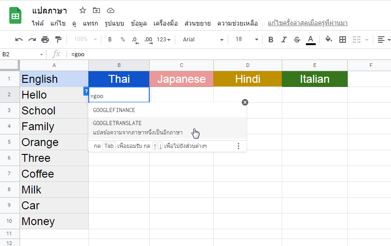Screen dimensions: 391x246
Task: Close the formula suggestion popup
Action: pyautogui.click(x=245, y=102)
